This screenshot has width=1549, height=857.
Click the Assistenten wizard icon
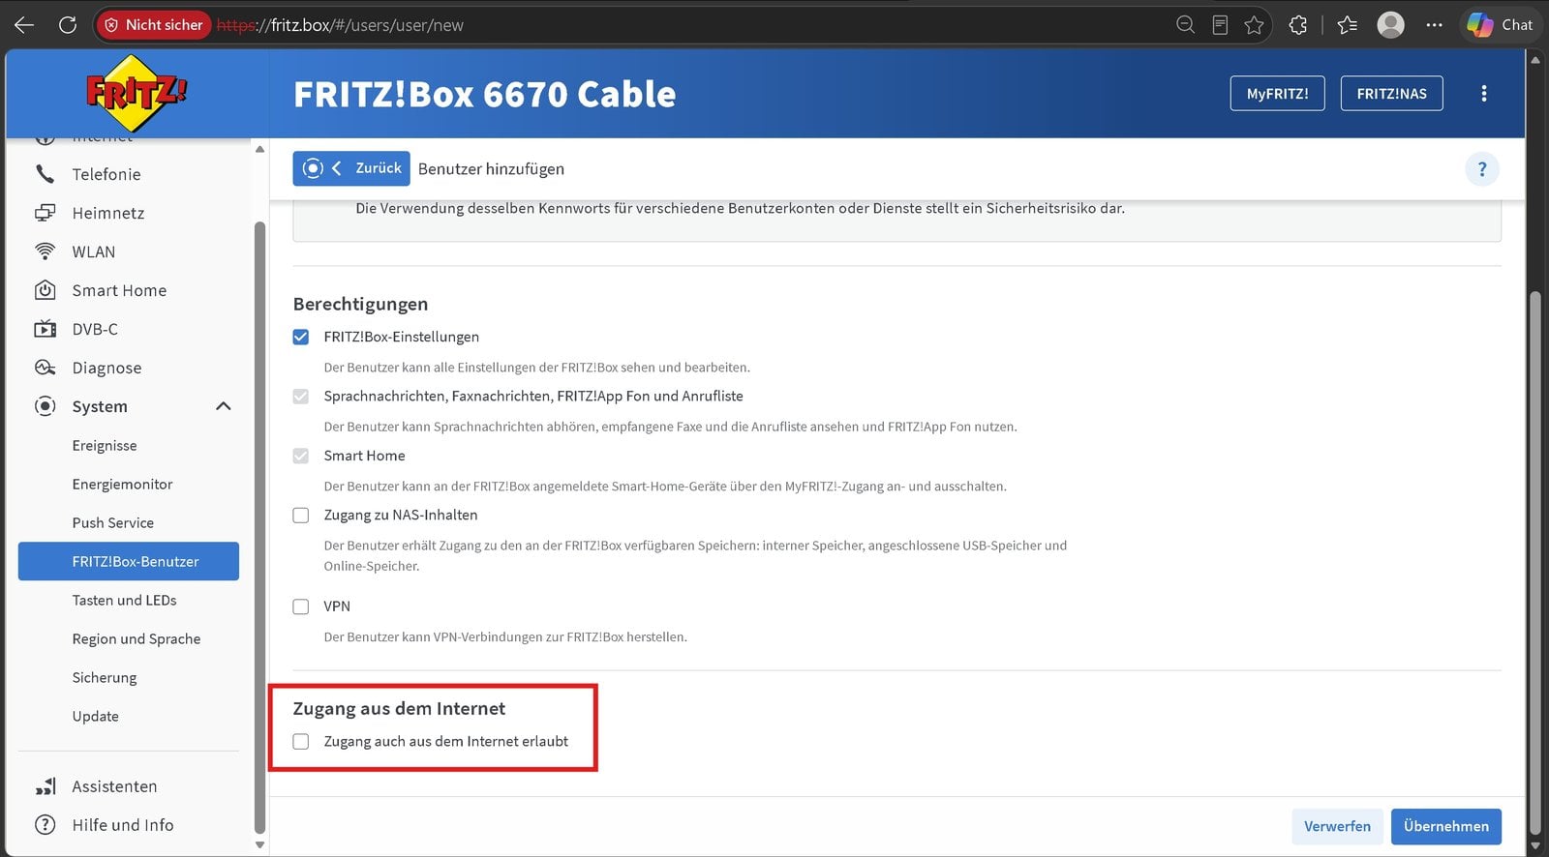(45, 786)
